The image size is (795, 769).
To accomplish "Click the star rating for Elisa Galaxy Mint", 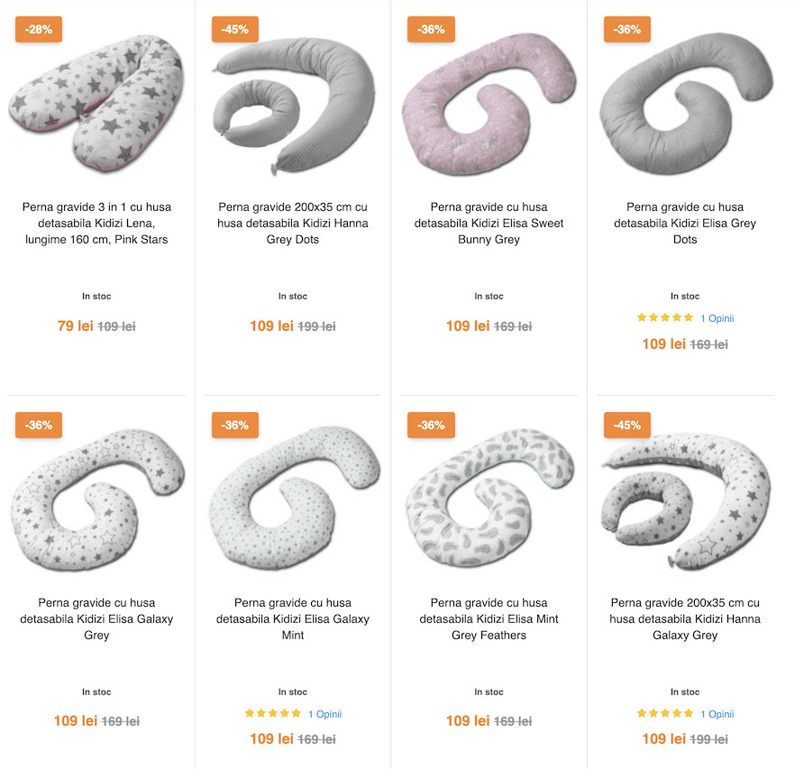I will (x=273, y=714).
